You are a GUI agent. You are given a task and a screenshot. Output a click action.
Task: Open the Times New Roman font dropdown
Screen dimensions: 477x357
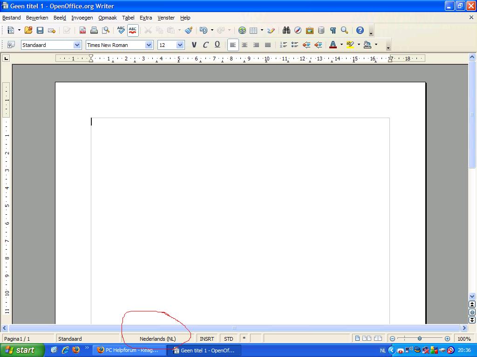coord(149,45)
